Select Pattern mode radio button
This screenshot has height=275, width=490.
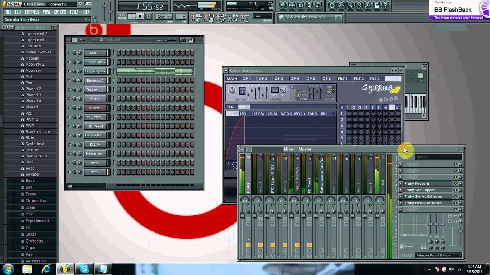(125, 15)
